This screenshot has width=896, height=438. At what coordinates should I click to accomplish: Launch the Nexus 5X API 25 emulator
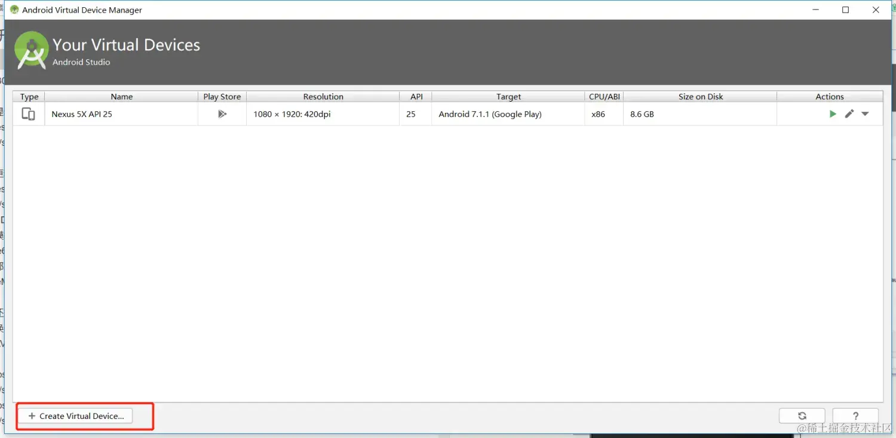(833, 114)
